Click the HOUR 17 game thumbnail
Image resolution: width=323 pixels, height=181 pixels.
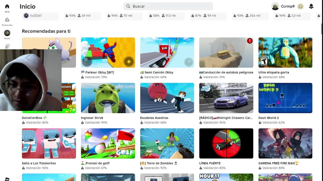pyautogui.click(x=226, y=177)
